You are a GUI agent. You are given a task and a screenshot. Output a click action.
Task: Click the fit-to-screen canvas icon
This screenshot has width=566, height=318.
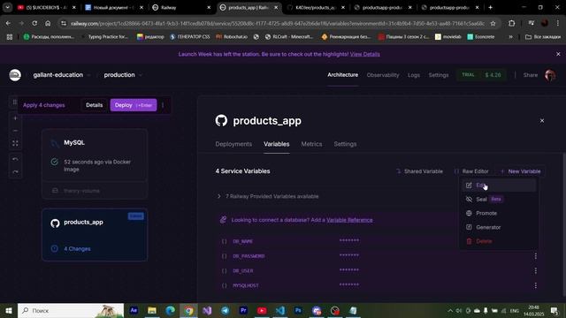[15, 143]
